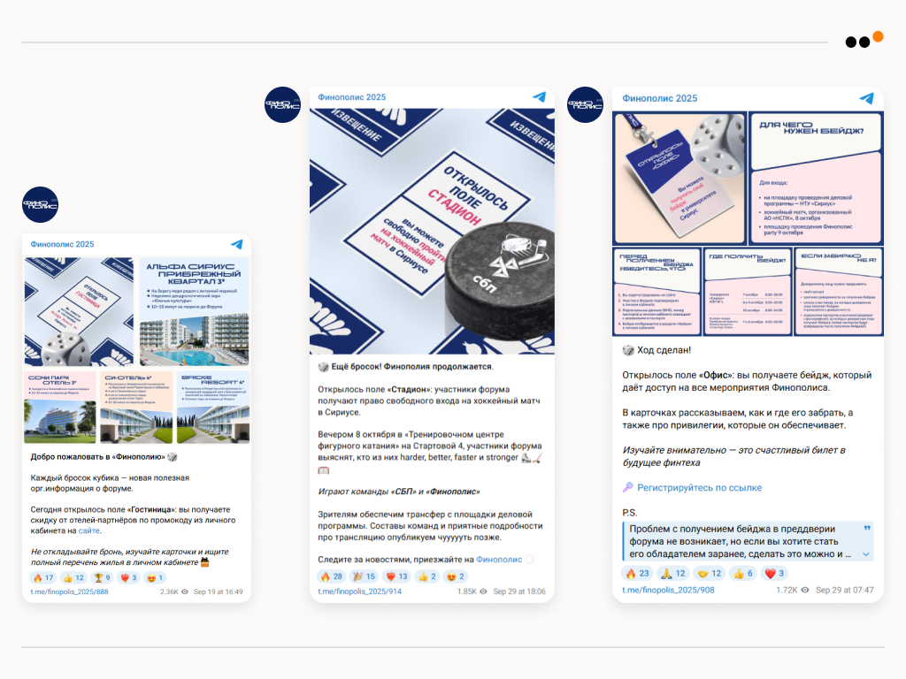Open Финополис avatar beside the Стадион post
This screenshot has height=679, width=906.
282,104
